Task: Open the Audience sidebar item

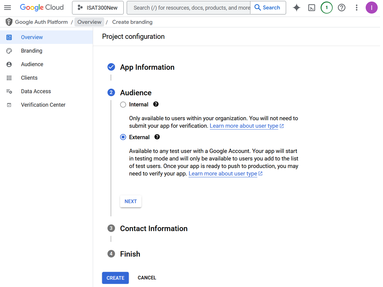Action: pyautogui.click(x=46, y=64)
